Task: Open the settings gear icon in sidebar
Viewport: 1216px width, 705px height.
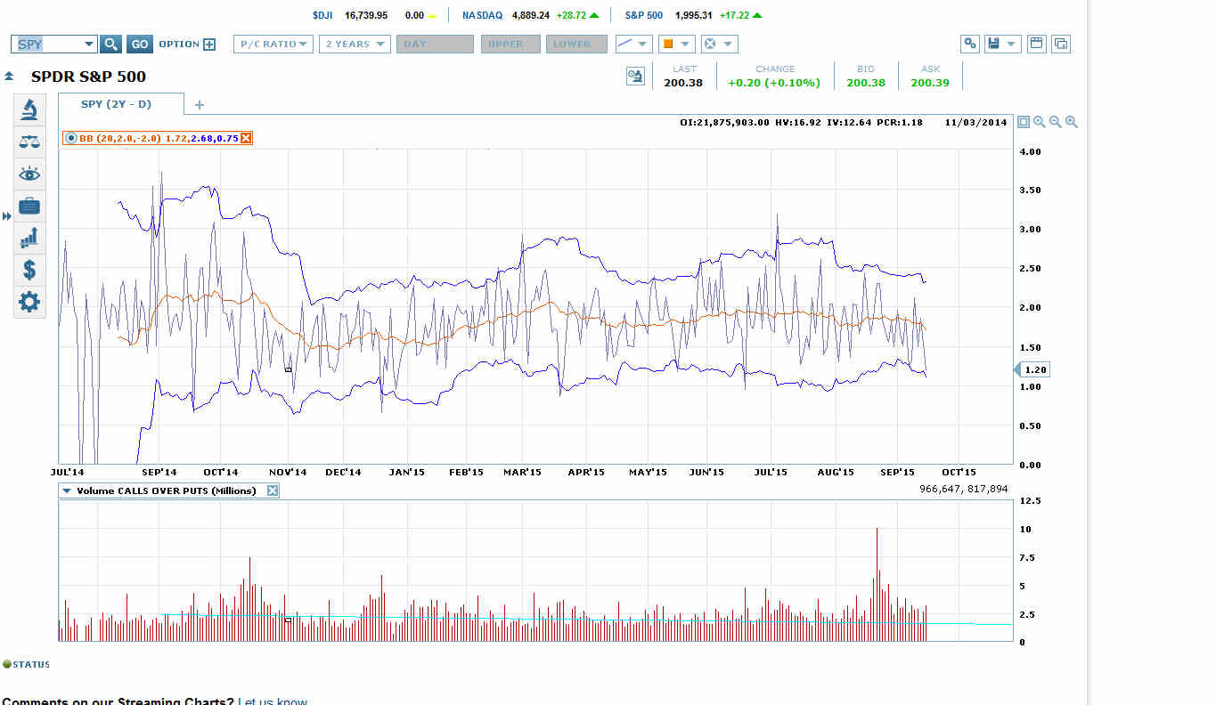Action: [x=29, y=302]
